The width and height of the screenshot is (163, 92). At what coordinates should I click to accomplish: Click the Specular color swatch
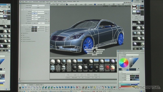34,14
